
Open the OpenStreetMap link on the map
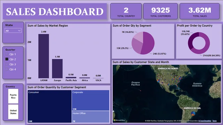click(205, 121)
